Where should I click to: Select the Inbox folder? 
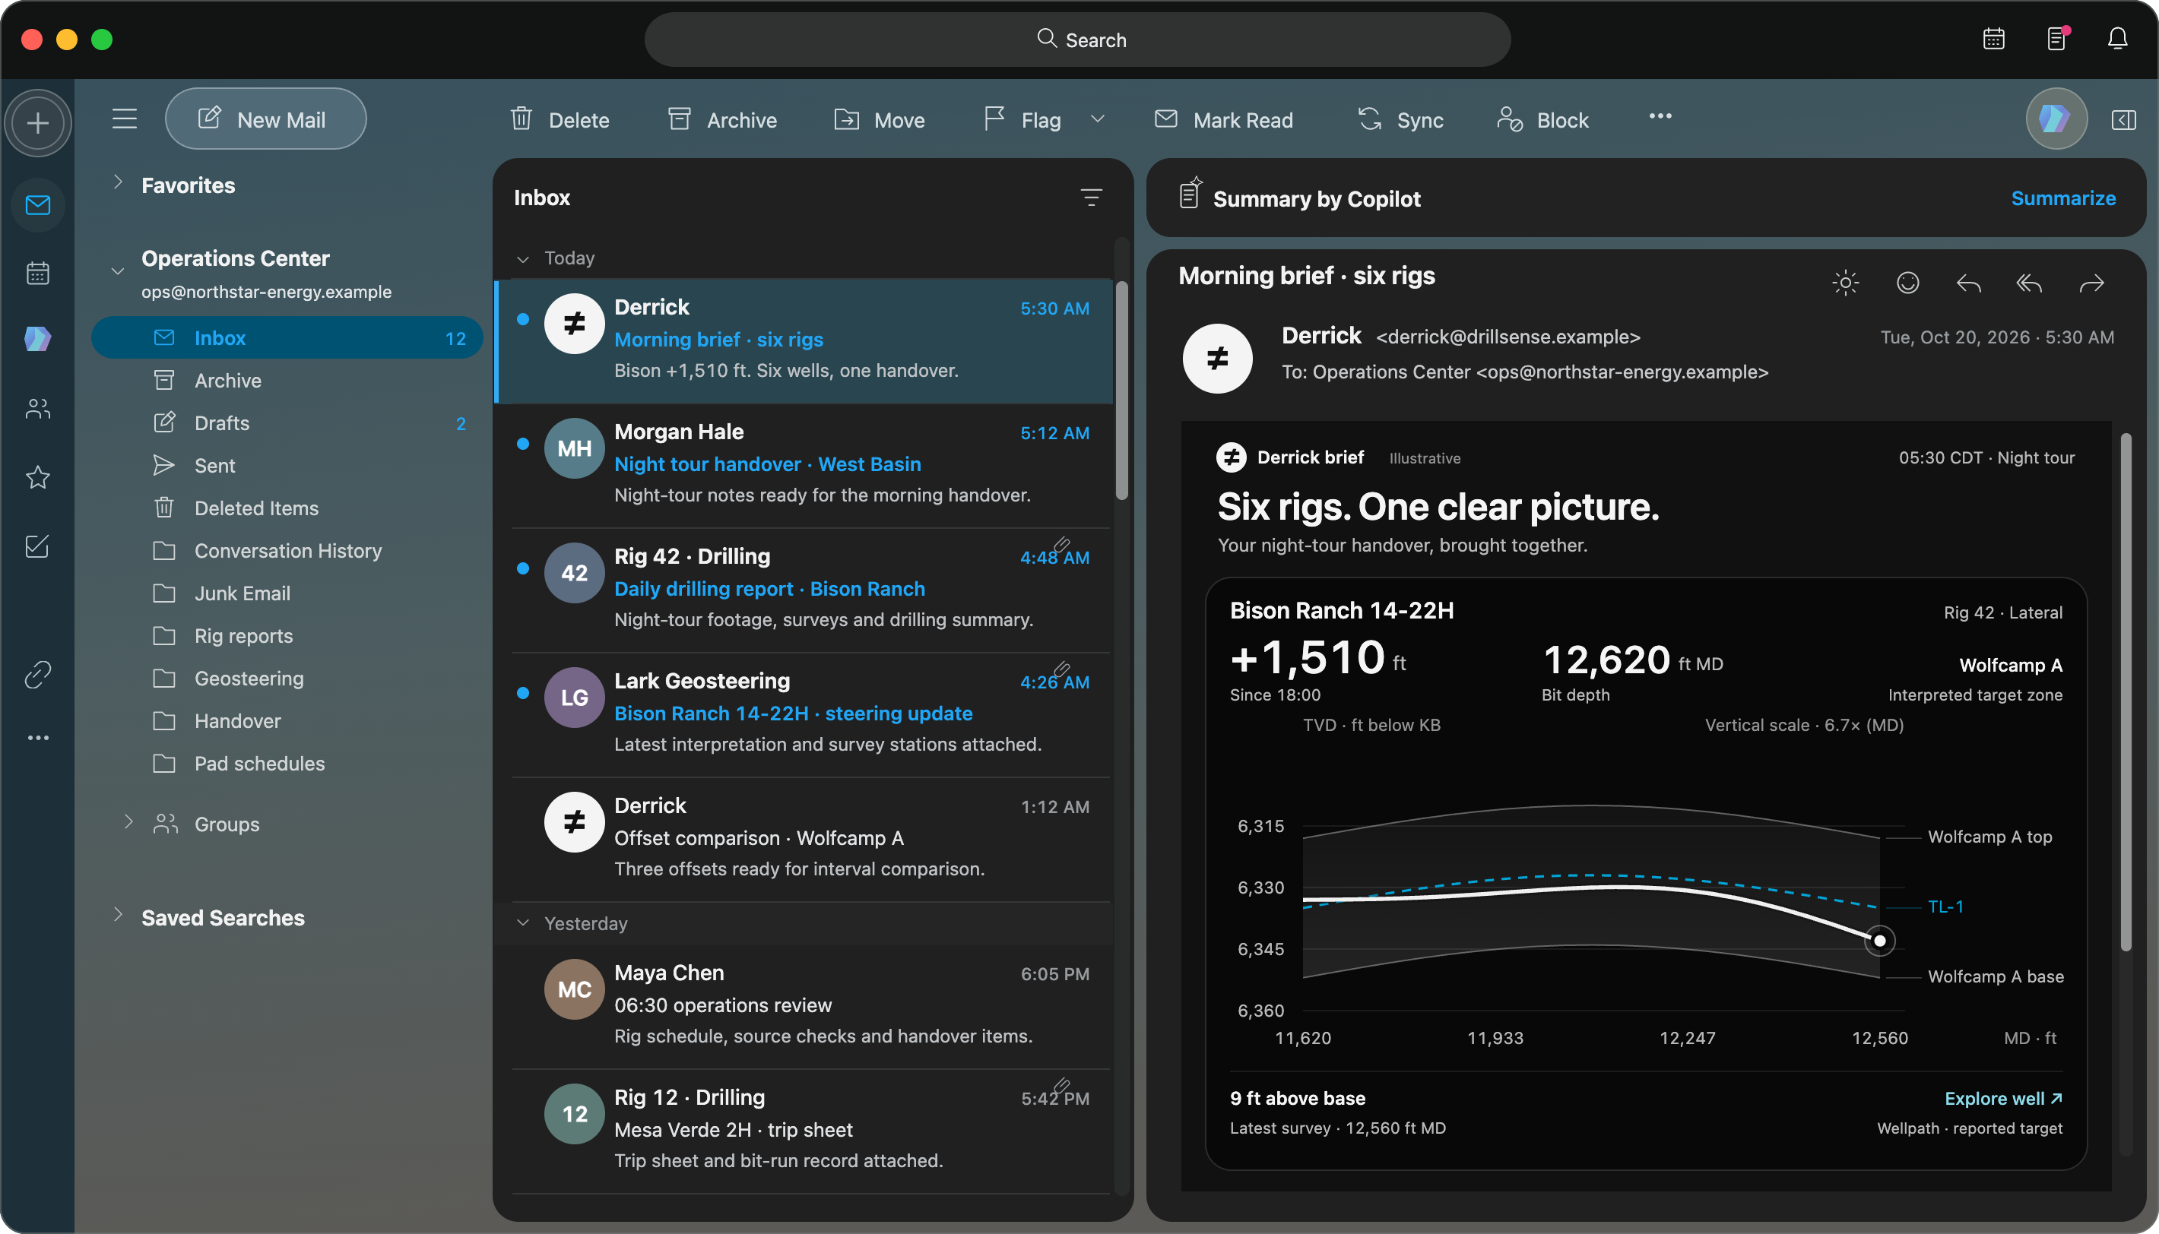coord(287,337)
